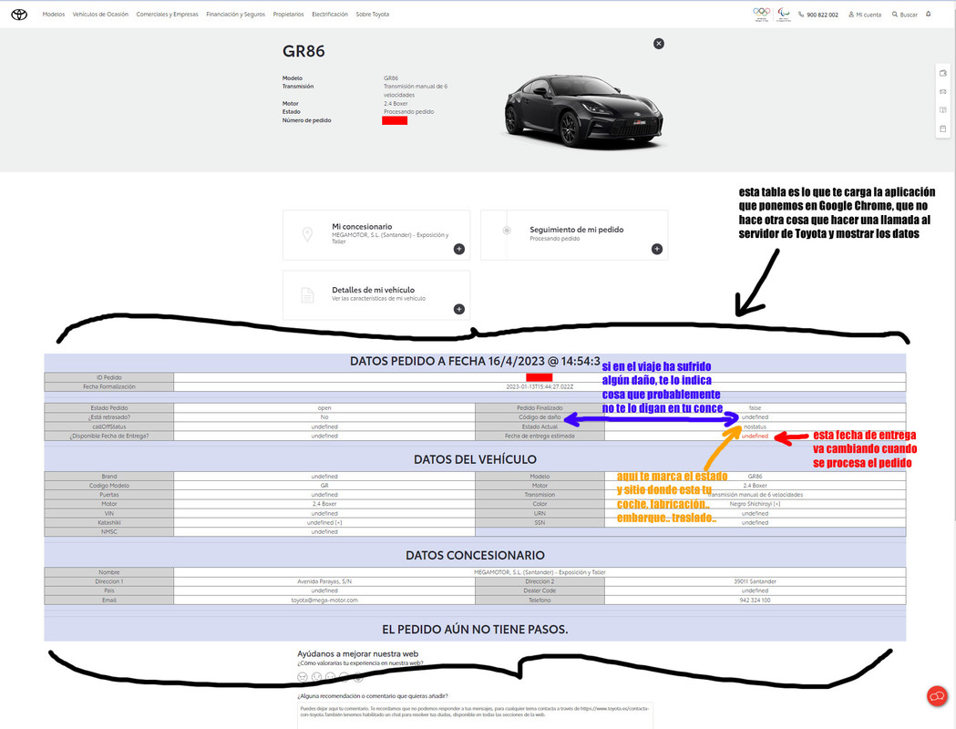Image resolution: width=956 pixels, height=729 pixels.
Task: Open the notifications bell
Action: (928, 14)
